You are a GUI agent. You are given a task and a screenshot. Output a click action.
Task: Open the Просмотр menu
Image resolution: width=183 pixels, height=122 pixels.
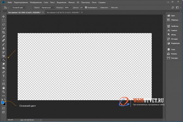tap(85, 2)
